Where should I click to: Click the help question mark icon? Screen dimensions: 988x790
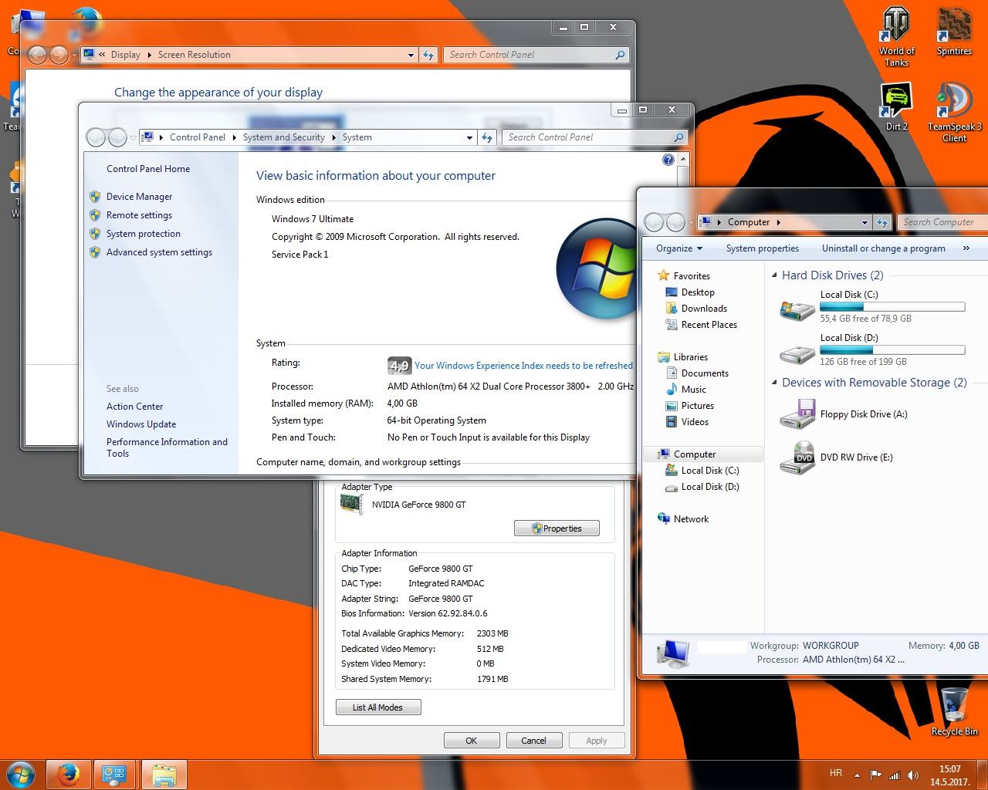[668, 160]
